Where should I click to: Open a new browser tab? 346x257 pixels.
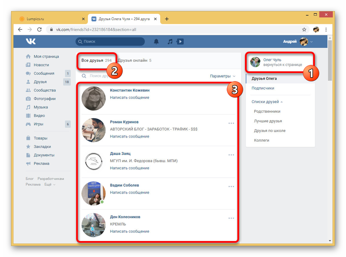point(167,19)
